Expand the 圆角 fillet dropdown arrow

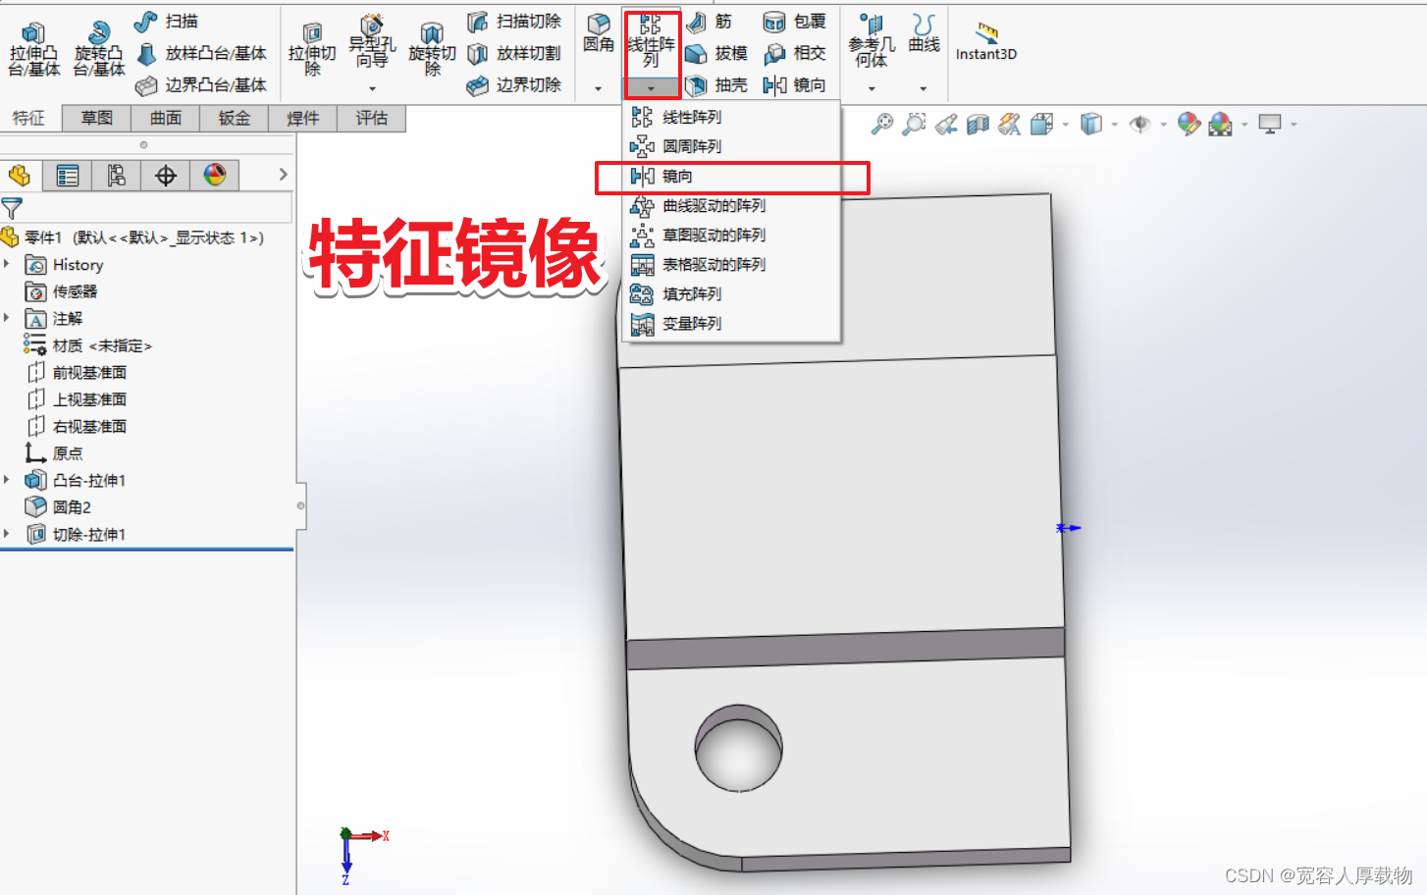click(x=598, y=89)
